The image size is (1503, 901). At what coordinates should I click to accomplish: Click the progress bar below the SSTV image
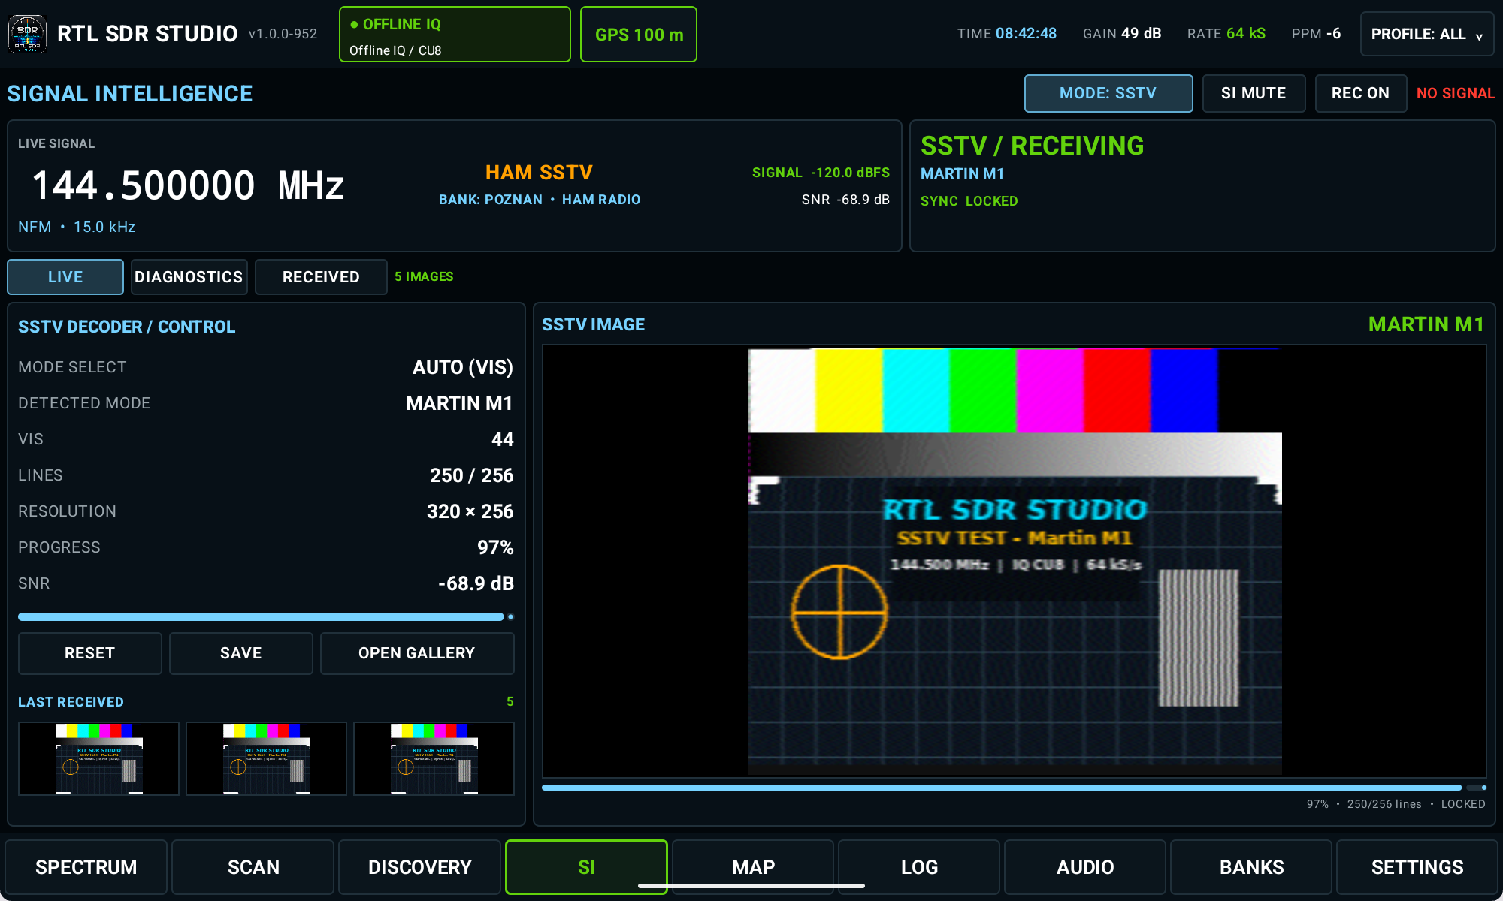point(1014,788)
